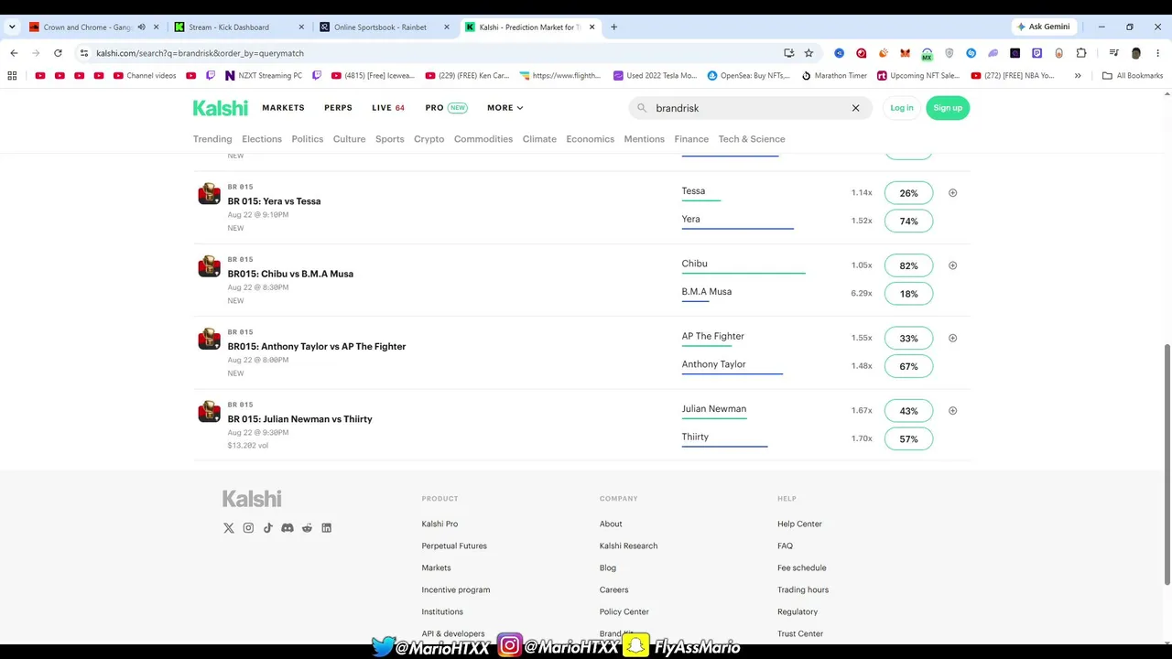Screen dimensions: 1172x659
Task: Open the Fee schedule footer link
Action: (802, 568)
